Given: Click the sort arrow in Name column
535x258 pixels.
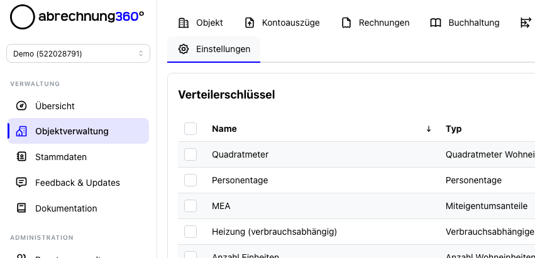Looking at the screenshot, I should (429, 129).
